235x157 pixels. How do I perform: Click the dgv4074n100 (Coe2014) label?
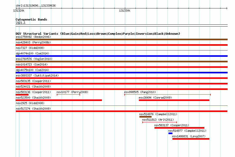tap(32, 53)
